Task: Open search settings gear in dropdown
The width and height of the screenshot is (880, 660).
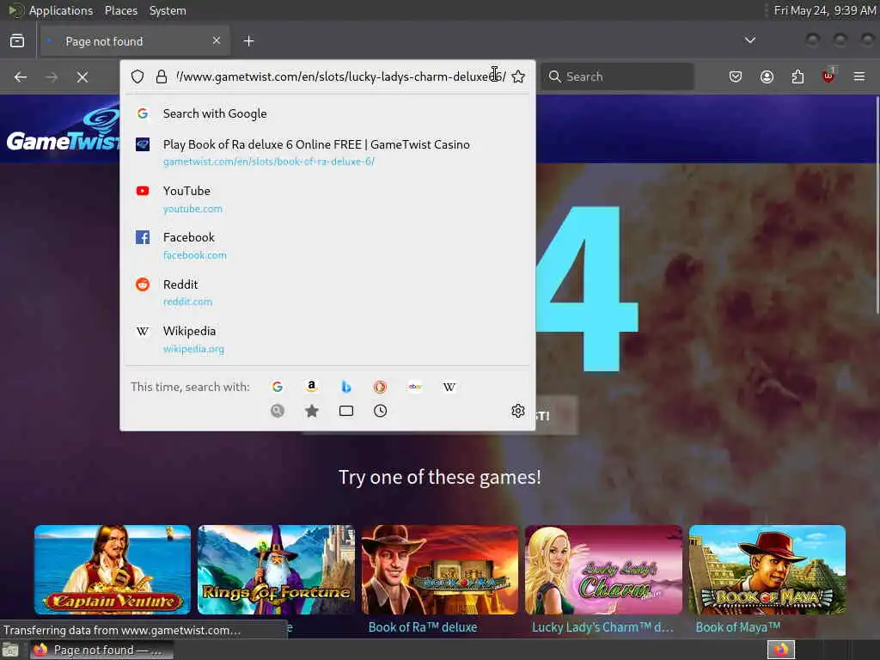Action: (518, 411)
